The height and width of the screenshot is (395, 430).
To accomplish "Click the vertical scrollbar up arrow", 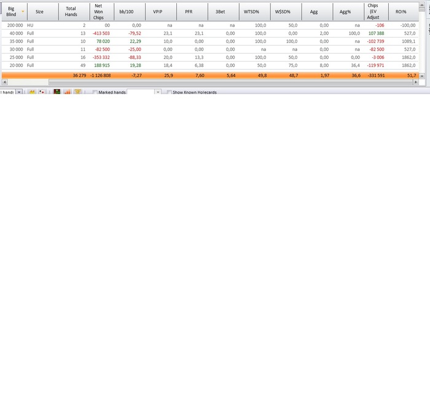I will (x=422, y=5).
